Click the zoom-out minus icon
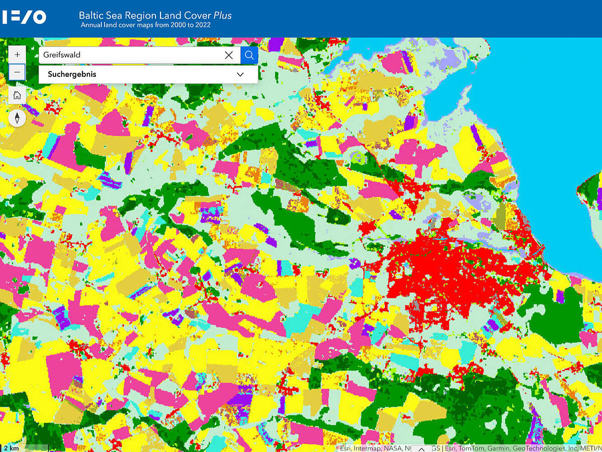Screen dimensions: 602x452 pyautogui.click(x=17, y=72)
